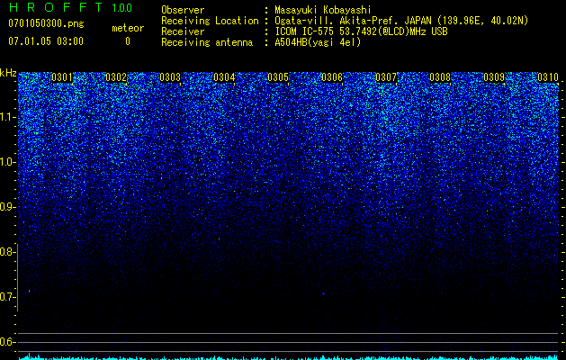Click the Observer label
The width and height of the screenshot is (566, 360).
[183, 10]
